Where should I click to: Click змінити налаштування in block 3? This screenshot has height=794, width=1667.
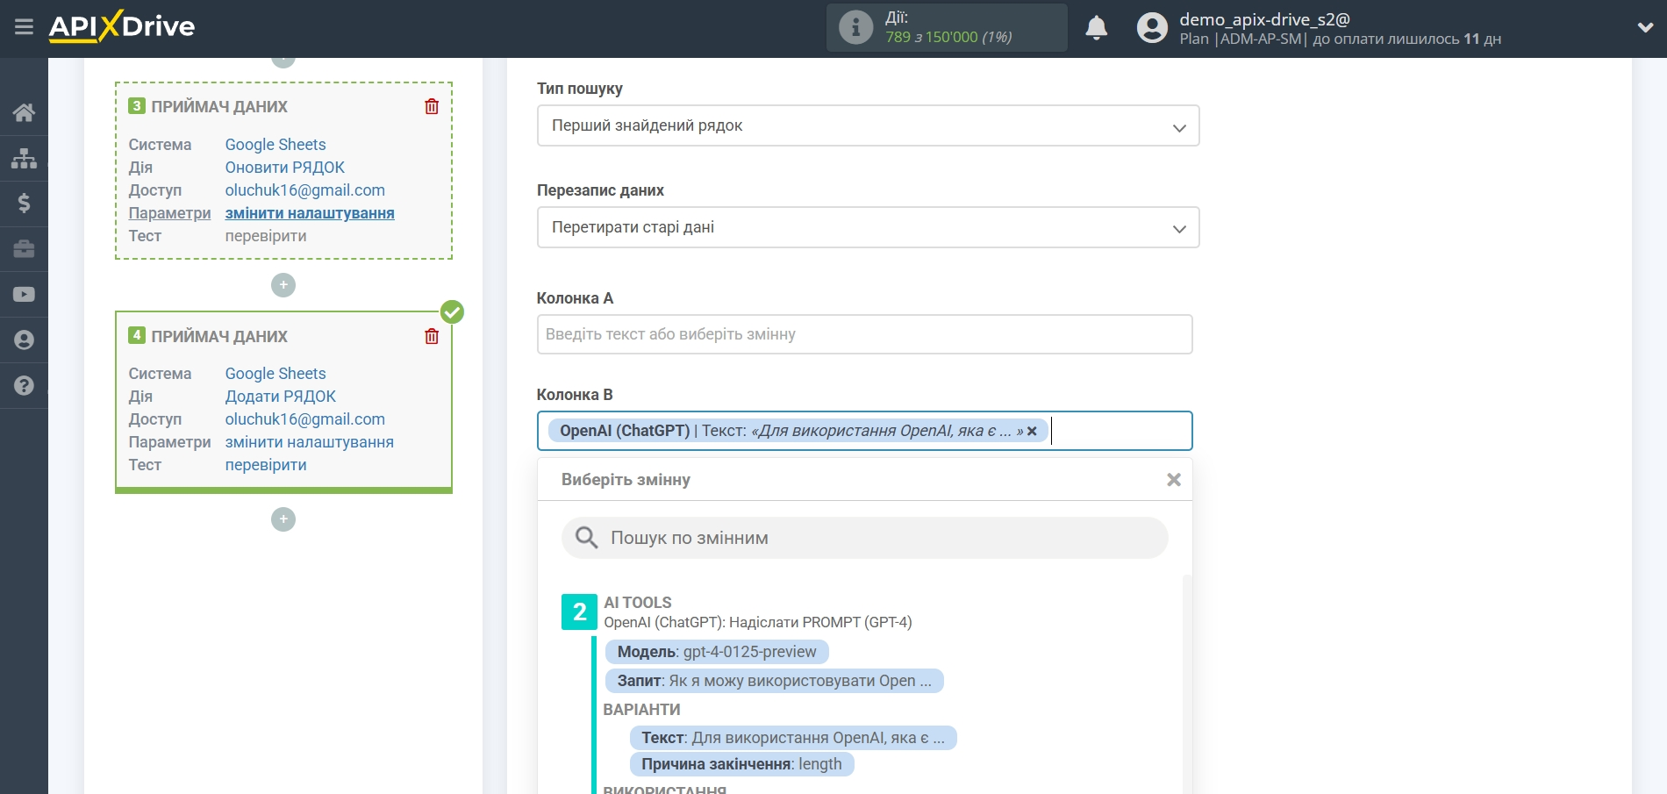[310, 213]
